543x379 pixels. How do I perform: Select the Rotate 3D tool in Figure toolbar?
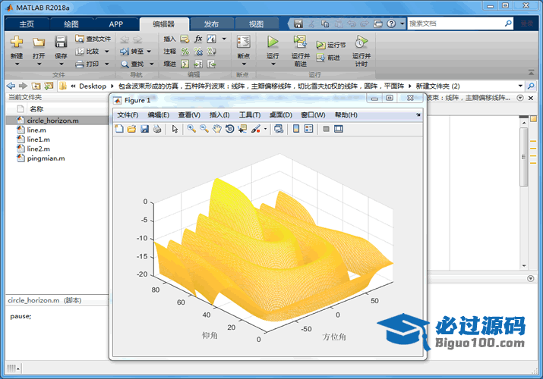tap(229, 129)
